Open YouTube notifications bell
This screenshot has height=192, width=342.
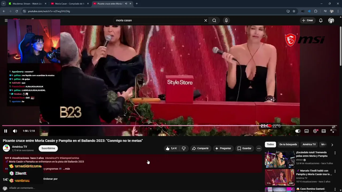(x=321, y=20)
